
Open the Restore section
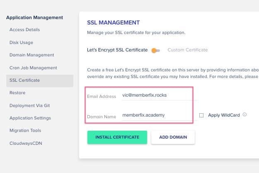(x=17, y=93)
